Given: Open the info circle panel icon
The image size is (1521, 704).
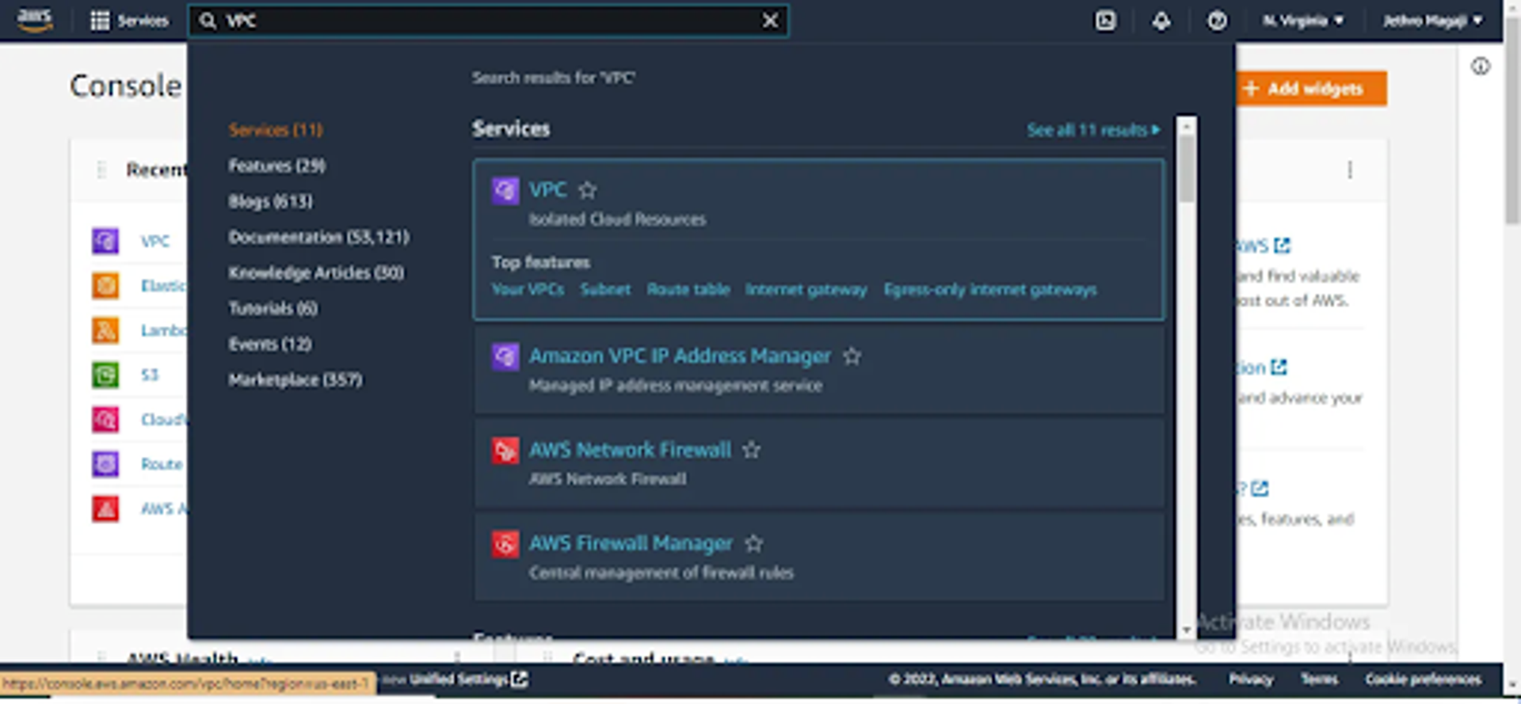Looking at the screenshot, I should pyautogui.click(x=1481, y=67).
